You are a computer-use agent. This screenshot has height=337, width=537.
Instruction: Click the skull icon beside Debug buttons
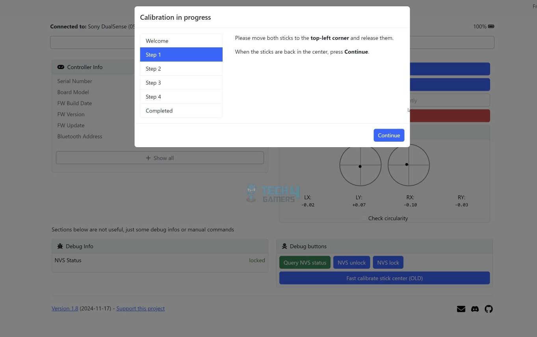[x=284, y=246]
